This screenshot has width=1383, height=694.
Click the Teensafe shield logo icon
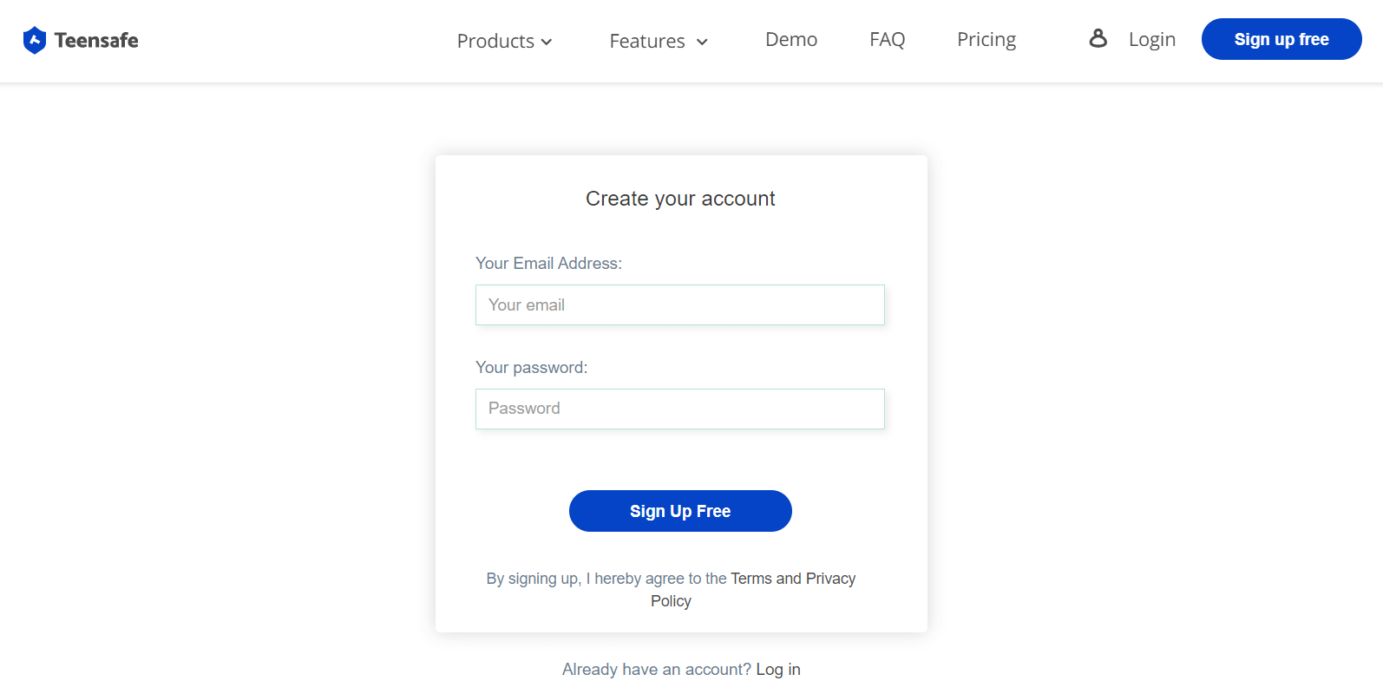[x=35, y=40]
